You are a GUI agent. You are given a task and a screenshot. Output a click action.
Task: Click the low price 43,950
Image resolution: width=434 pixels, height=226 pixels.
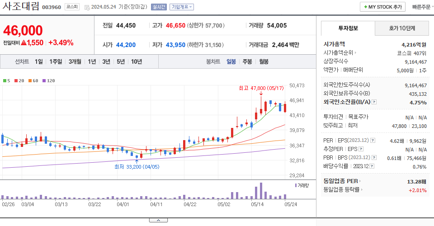pos(175,45)
